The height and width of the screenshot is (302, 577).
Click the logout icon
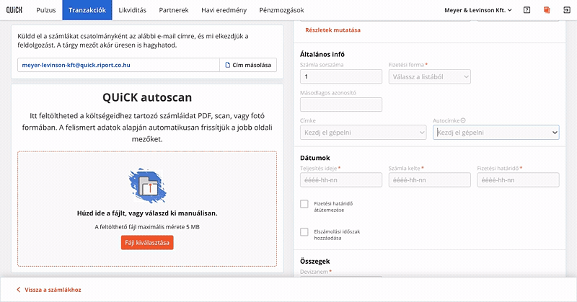566,10
